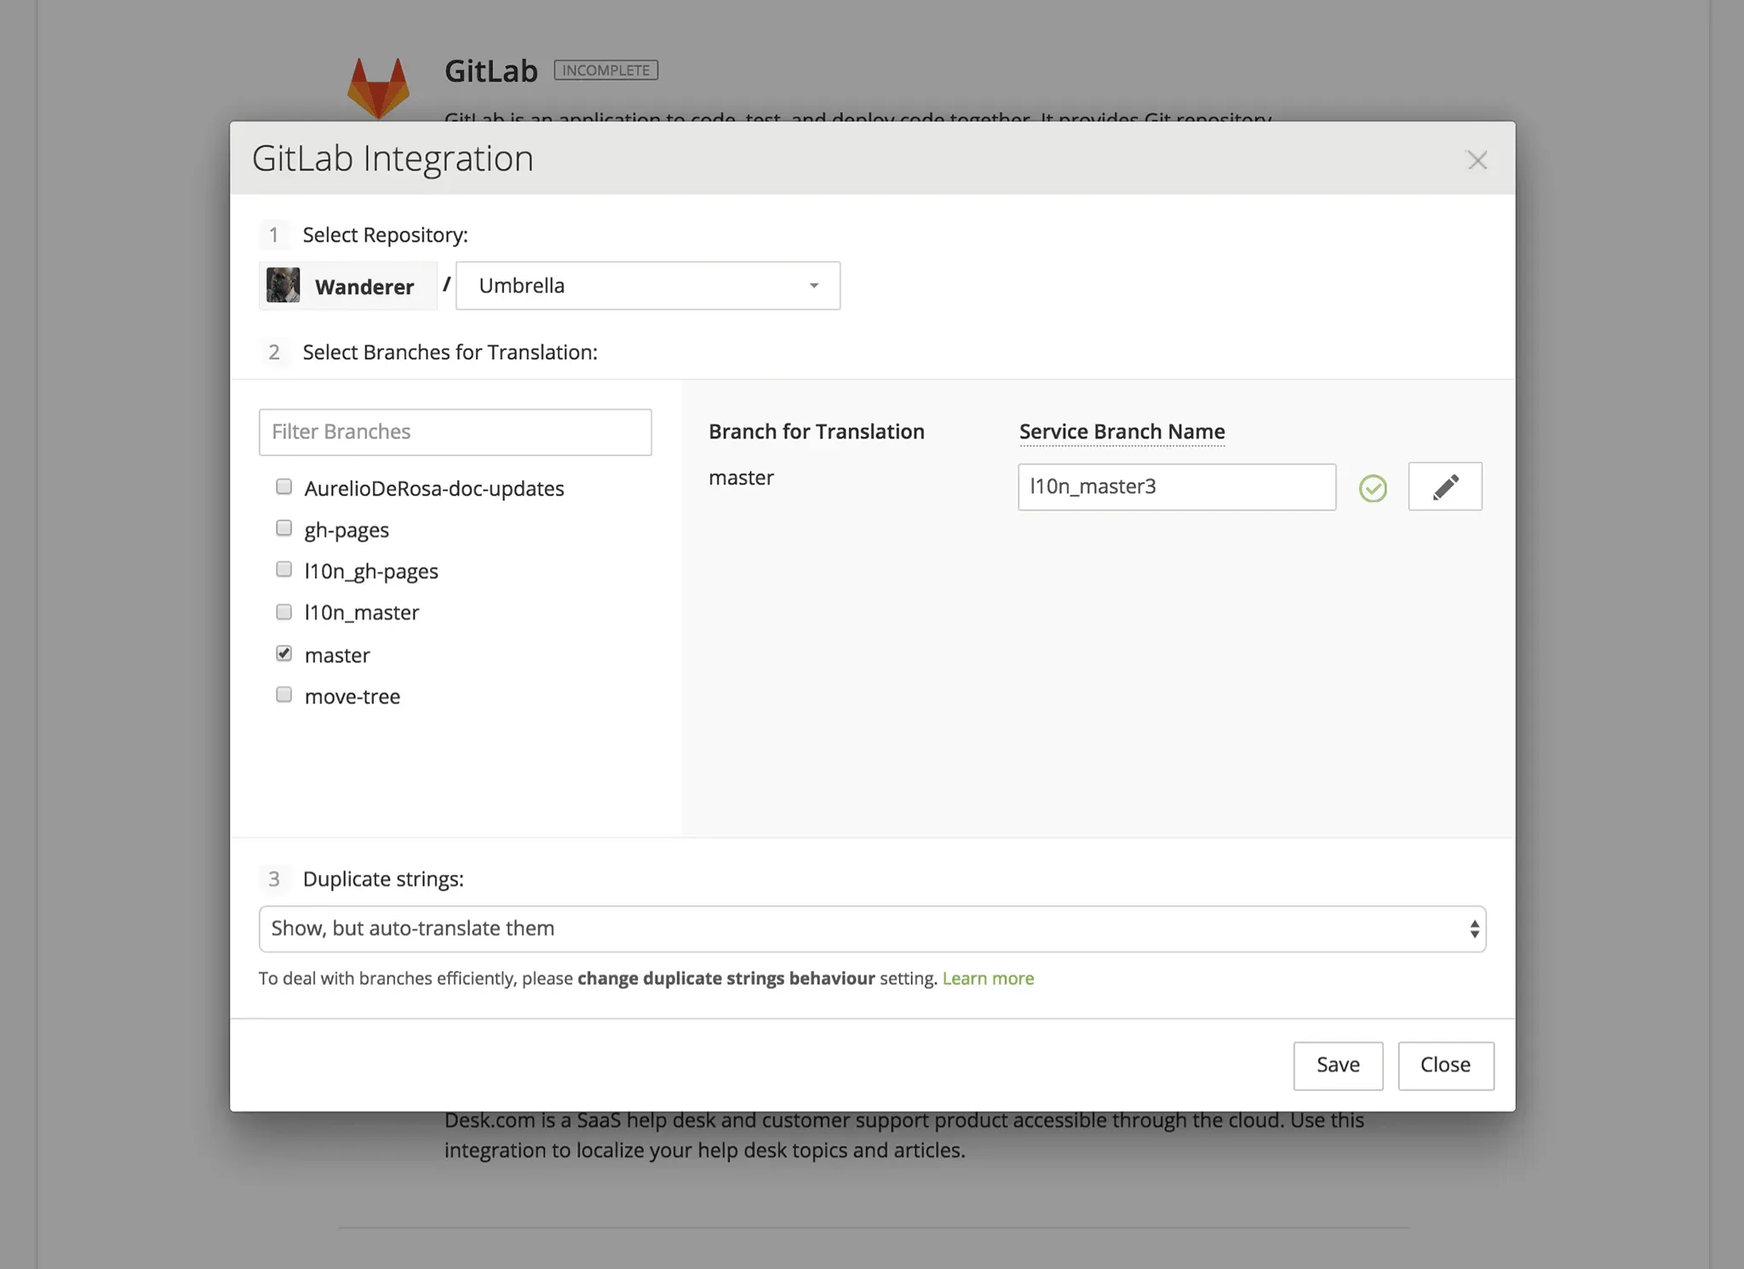Expand the Duplicate strings dropdown
The image size is (1744, 1269).
(x=872, y=929)
